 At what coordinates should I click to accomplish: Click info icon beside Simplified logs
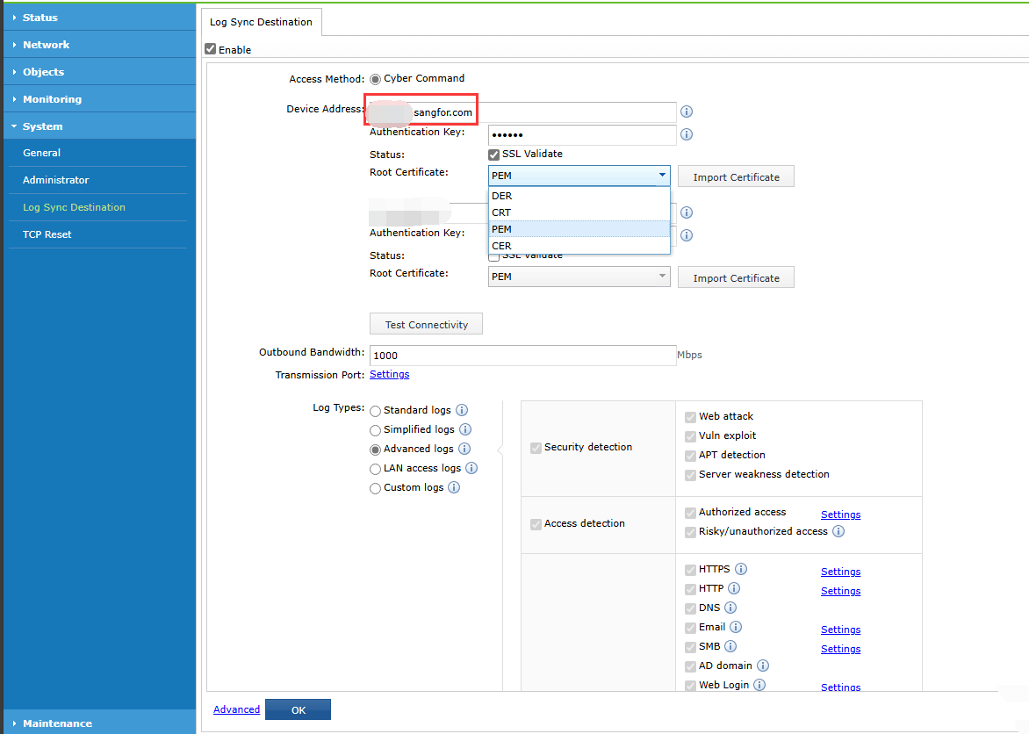[x=465, y=429]
